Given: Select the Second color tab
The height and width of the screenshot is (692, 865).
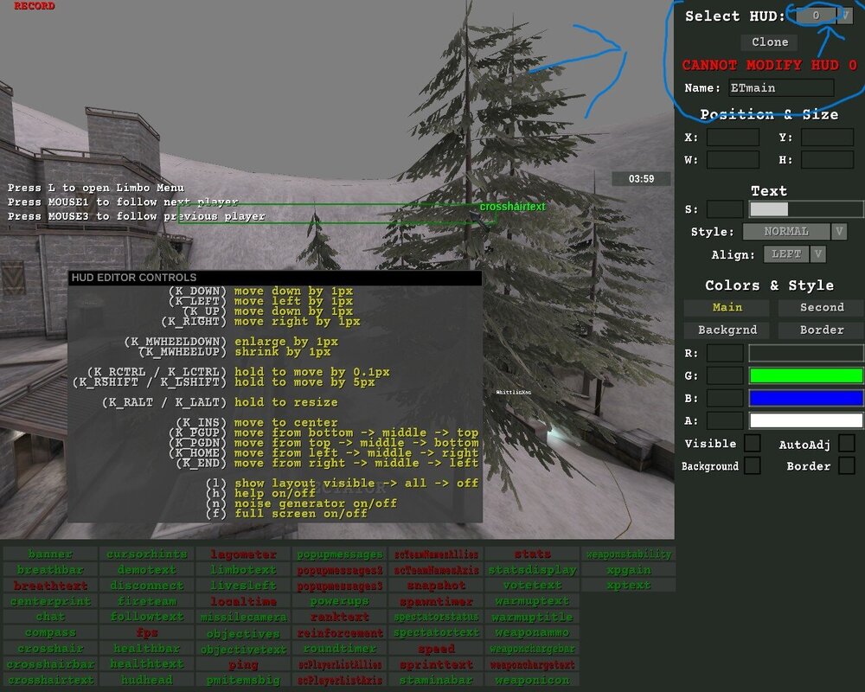Looking at the screenshot, I should 822,307.
